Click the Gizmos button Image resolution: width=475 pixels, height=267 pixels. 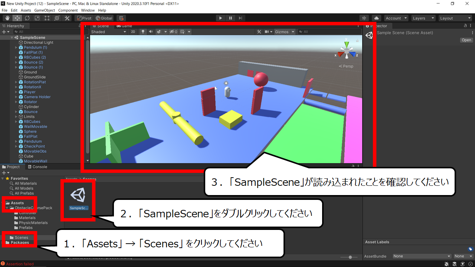pos(282,32)
